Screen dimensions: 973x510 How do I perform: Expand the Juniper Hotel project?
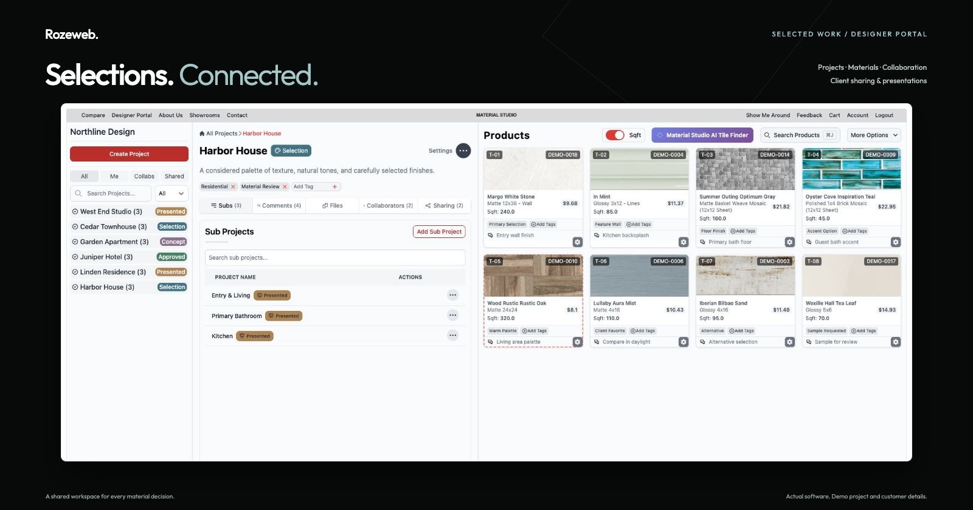(75, 257)
